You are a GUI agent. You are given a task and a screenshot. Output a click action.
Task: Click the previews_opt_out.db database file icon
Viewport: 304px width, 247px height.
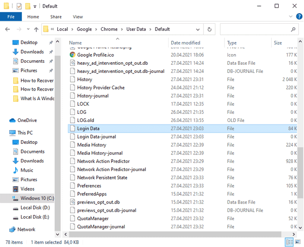tap(72, 202)
